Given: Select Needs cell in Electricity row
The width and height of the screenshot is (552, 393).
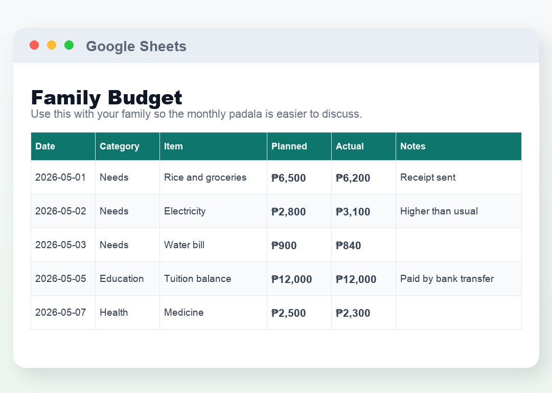Looking at the screenshot, I should (127, 211).
